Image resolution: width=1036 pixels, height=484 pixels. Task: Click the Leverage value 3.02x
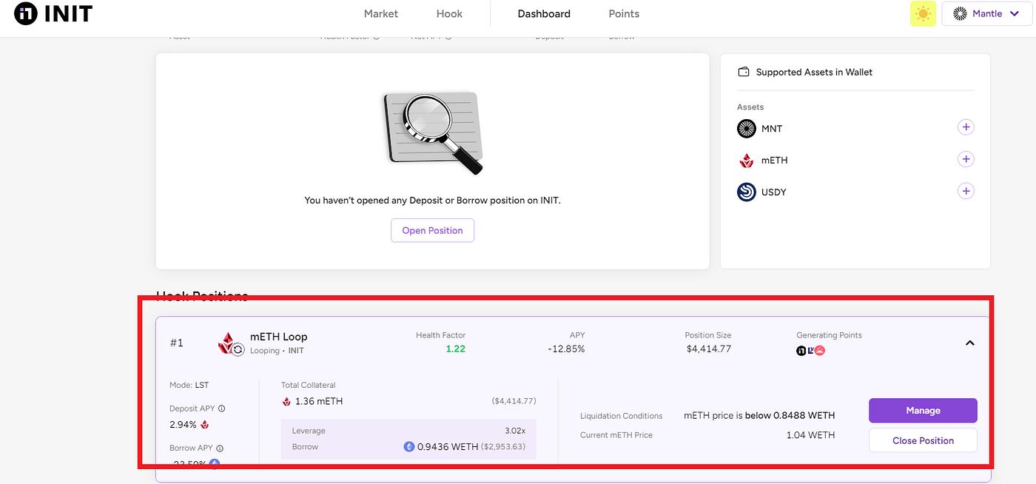[514, 431]
